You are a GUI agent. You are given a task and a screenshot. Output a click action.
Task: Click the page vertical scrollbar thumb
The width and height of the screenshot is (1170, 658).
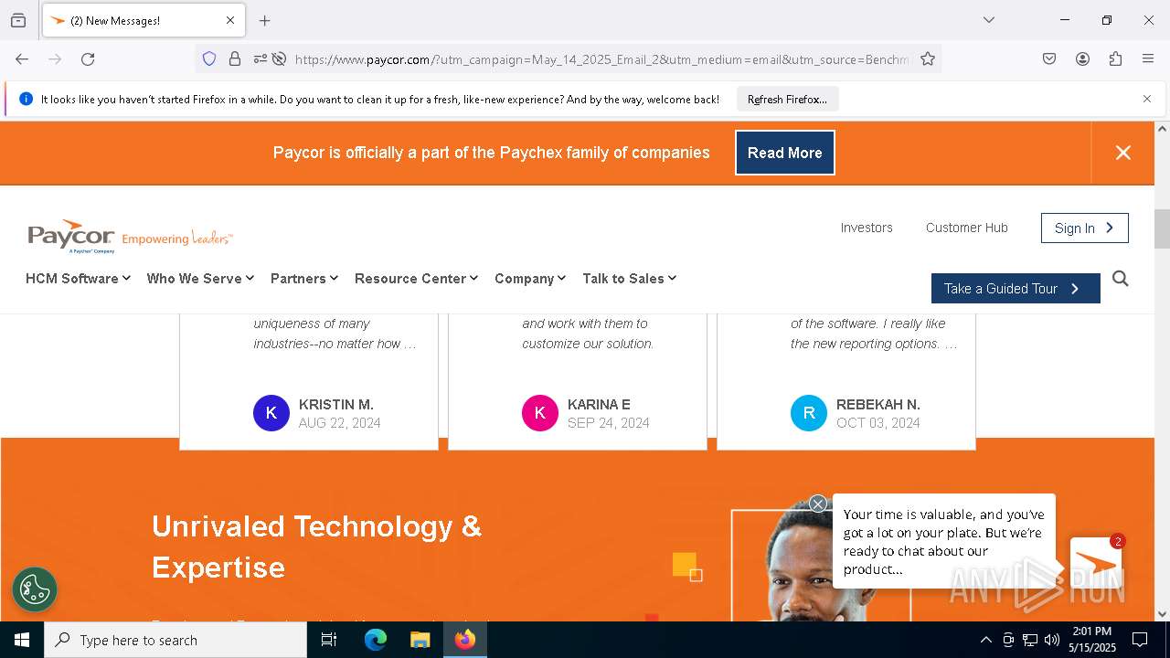[x=1162, y=228]
